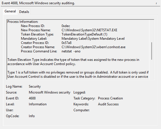Click the TokenElevationTypeDefault (1) value

click(x=84, y=34)
